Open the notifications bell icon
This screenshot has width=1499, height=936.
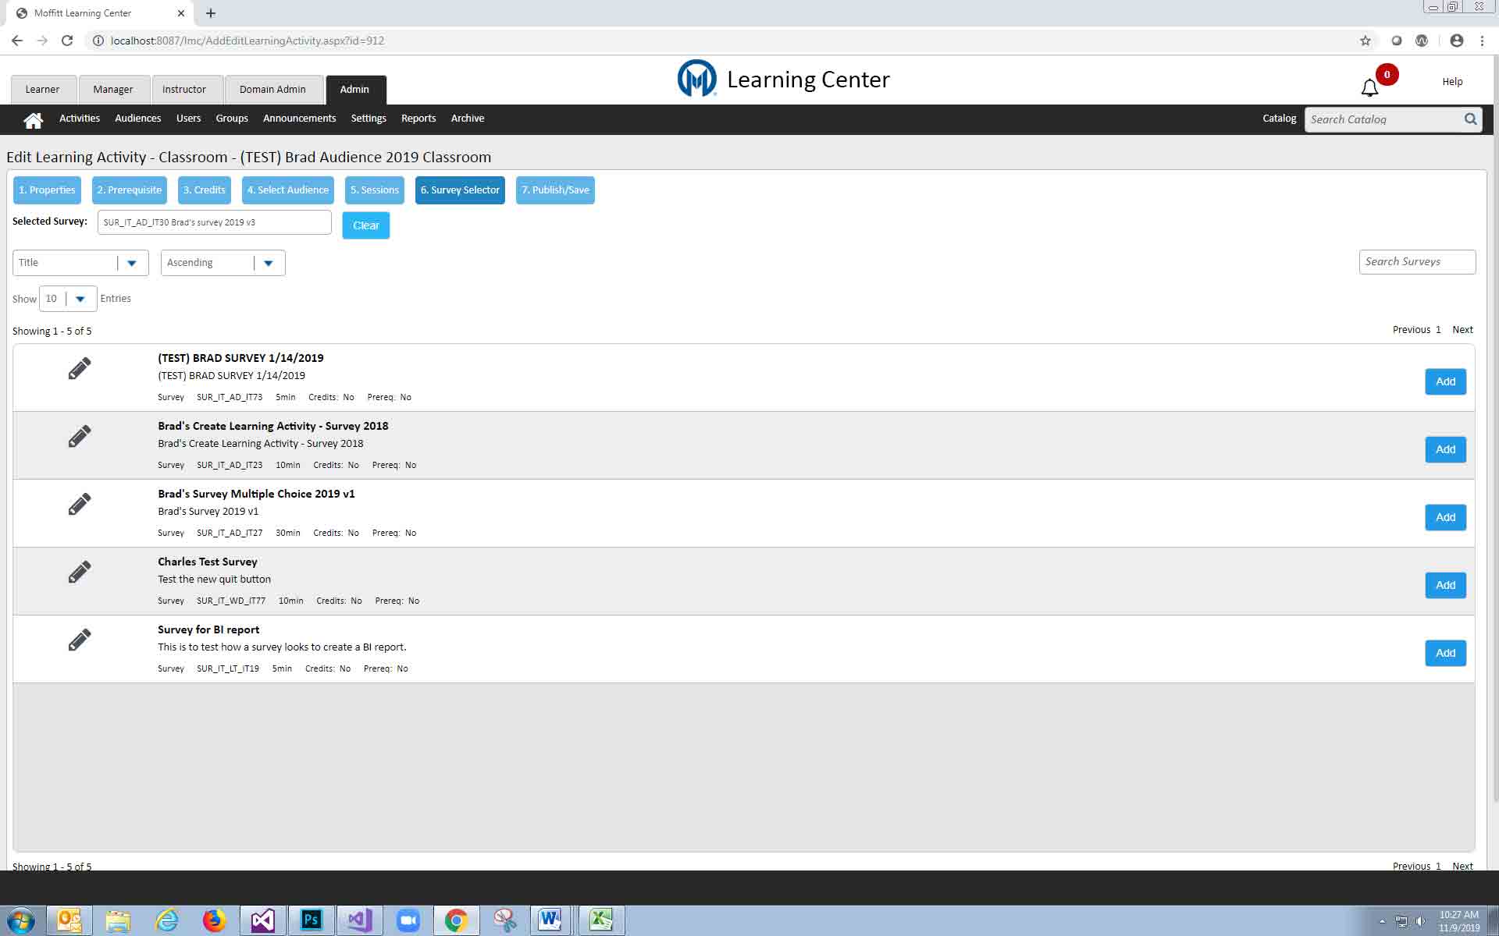tap(1369, 88)
